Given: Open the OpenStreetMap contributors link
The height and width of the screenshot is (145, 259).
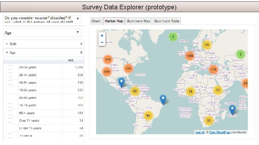Looking at the screenshot, I should click(x=219, y=132).
